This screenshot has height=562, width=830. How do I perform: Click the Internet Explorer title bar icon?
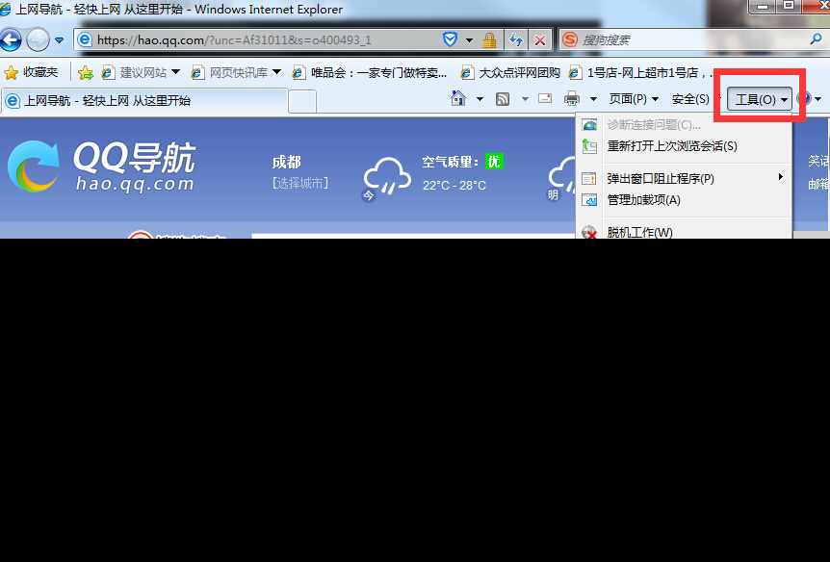[x=5, y=9]
